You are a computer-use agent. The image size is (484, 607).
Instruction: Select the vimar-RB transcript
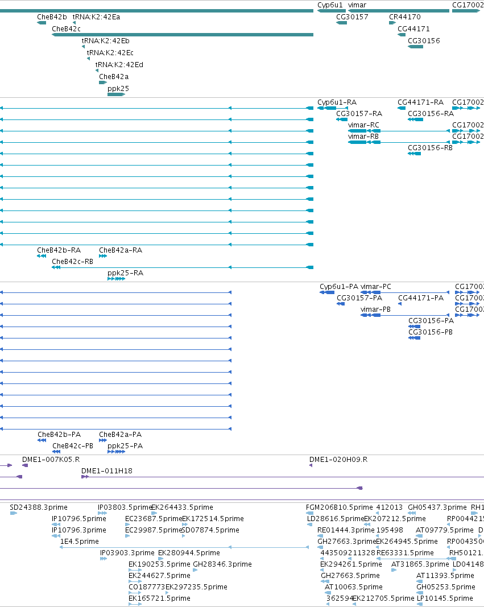click(x=399, y=142)
